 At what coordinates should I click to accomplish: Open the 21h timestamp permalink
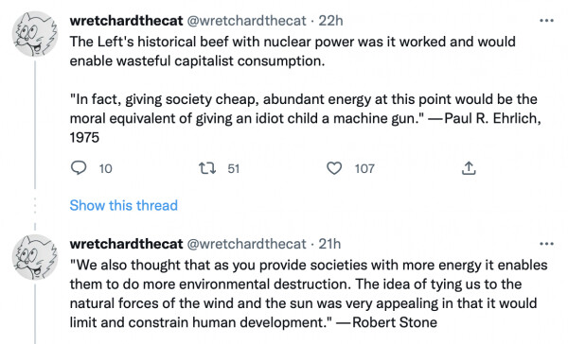click(329, 244)
